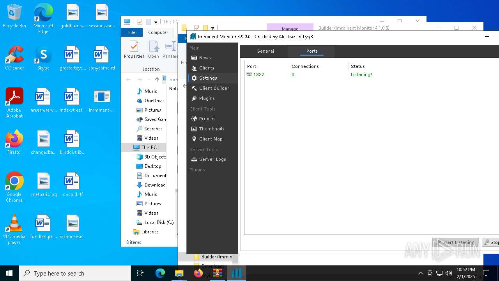Screen dimensions: 499x281
Task: Open Recycle Bin desktop icon
Action: (x=14, y=16)
